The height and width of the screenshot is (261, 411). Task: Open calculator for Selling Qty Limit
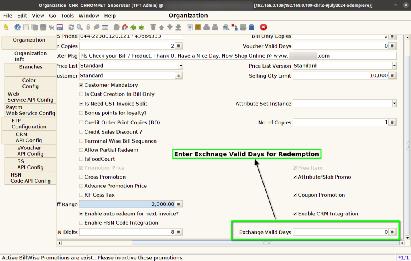click(392, 76)
